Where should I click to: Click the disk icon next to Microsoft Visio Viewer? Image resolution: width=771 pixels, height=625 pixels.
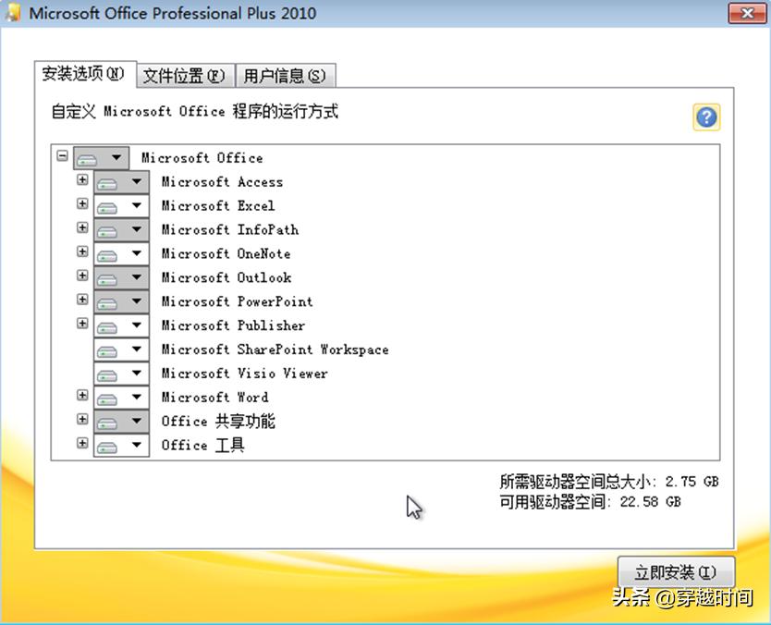[x=108, y=374]
